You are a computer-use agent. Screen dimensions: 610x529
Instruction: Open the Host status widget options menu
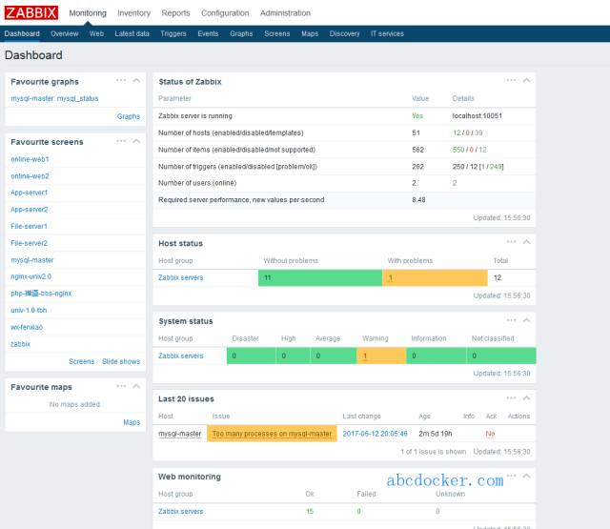[x=511, y=242]
